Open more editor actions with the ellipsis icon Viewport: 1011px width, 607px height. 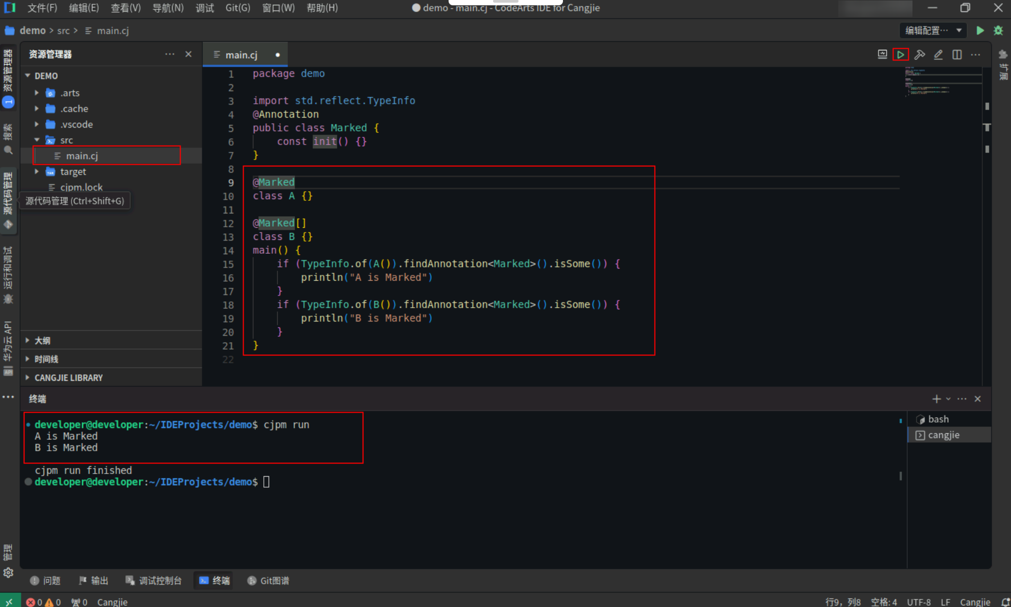pyautogui.click(x=976, y=55)
